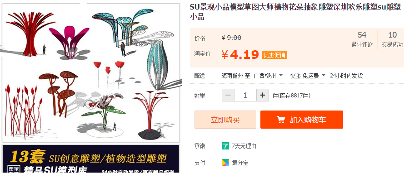This screenshot has height=183, width=404.
Task: Click the 立即购买 button
Action: [x=225, y=120]
